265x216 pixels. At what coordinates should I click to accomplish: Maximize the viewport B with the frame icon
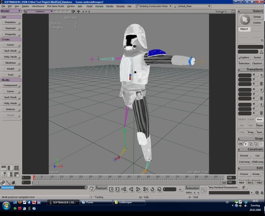(x=233, y=11)
